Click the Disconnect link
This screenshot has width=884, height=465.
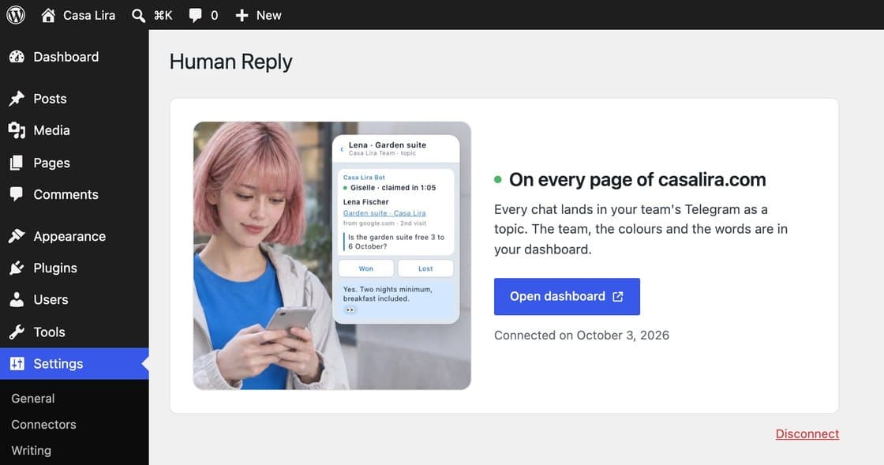807,434
